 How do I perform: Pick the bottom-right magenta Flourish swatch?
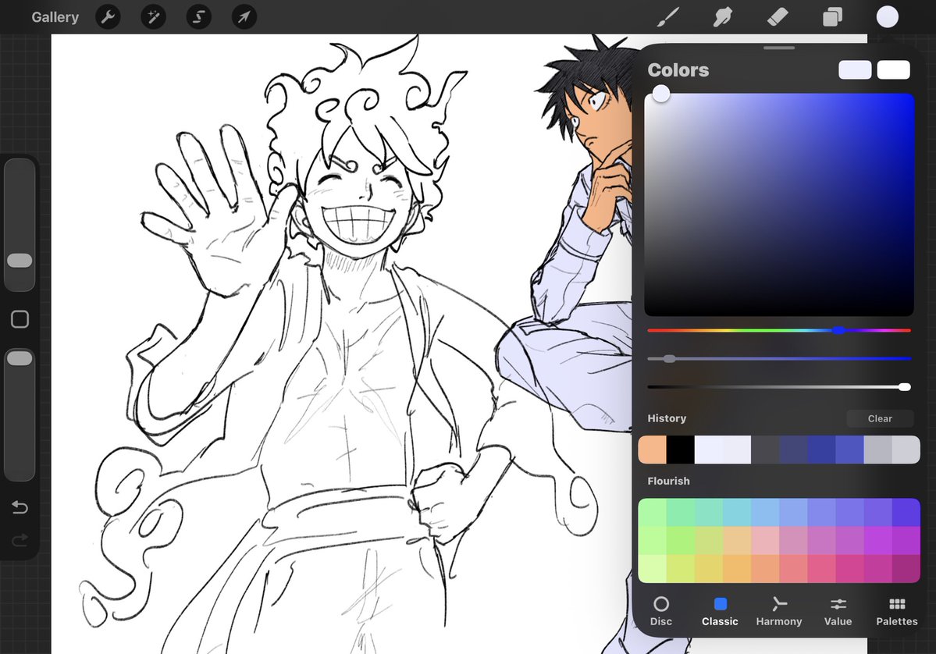coord(906,569)
